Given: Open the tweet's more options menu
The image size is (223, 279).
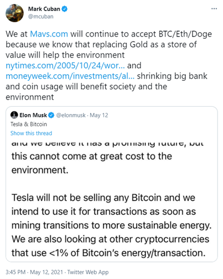Looking at the screenshot, I should 214,9.
